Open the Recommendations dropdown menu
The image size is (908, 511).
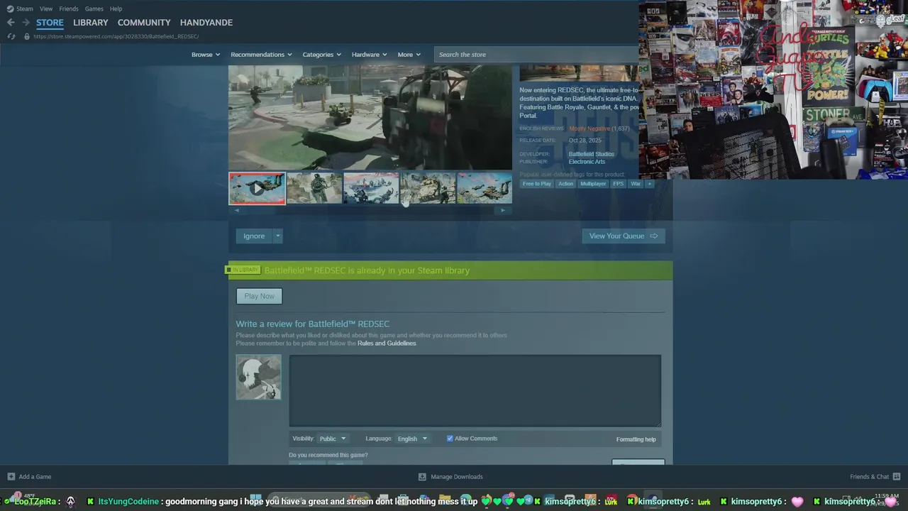click(x=261, y=55)
